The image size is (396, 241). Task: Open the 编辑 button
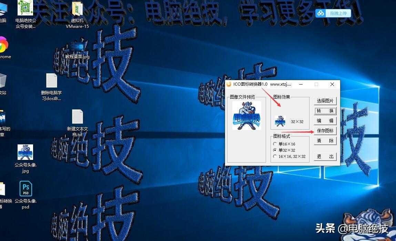[325, 121]
